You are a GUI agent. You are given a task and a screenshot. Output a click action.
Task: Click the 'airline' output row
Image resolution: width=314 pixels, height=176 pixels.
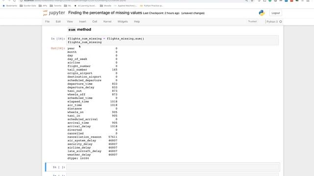click(x=92, y=63)
